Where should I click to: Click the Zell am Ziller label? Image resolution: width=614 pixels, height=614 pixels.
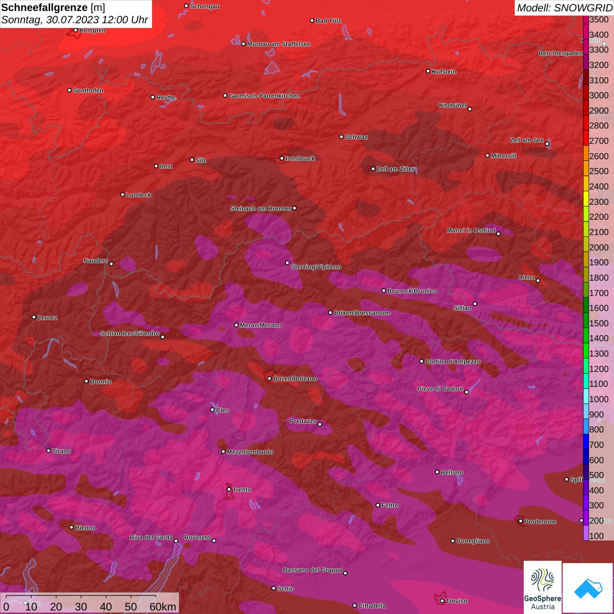[x=395, y=169]
